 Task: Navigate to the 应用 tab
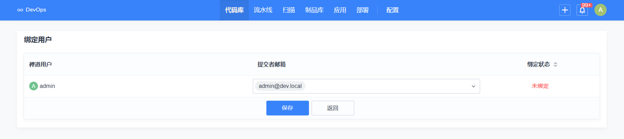tap(340, 10)
